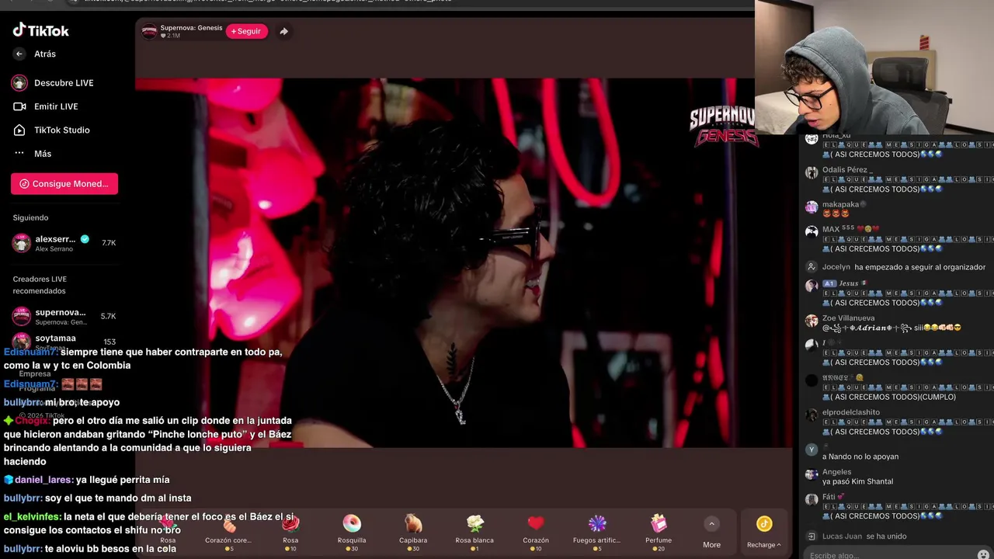Click the Siguiendo section heading
This screenshot has height=559, width=994.
click(30, 217)
